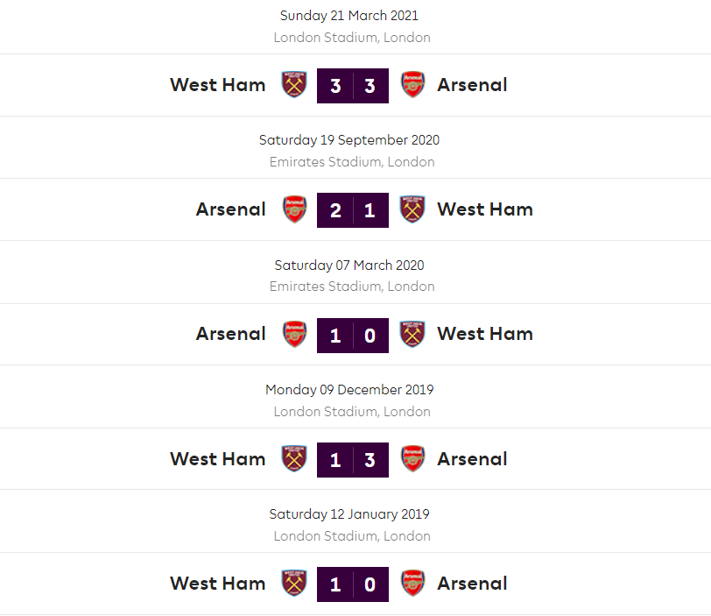
Task: Click Arsenal crest in January 2019 match
Action: [412, 584]
